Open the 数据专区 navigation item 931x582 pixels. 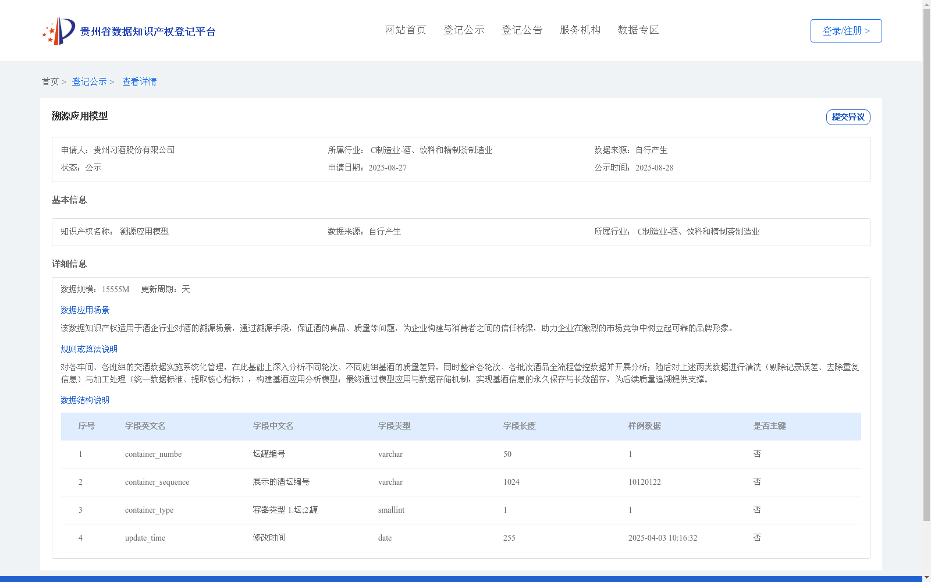tap(638, 30)
